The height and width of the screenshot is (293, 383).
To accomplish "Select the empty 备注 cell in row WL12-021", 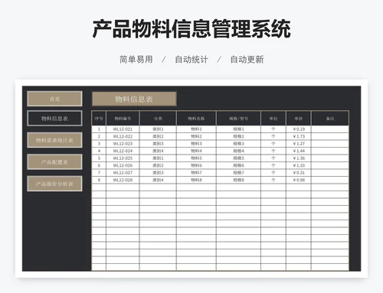I will [330, 129].
